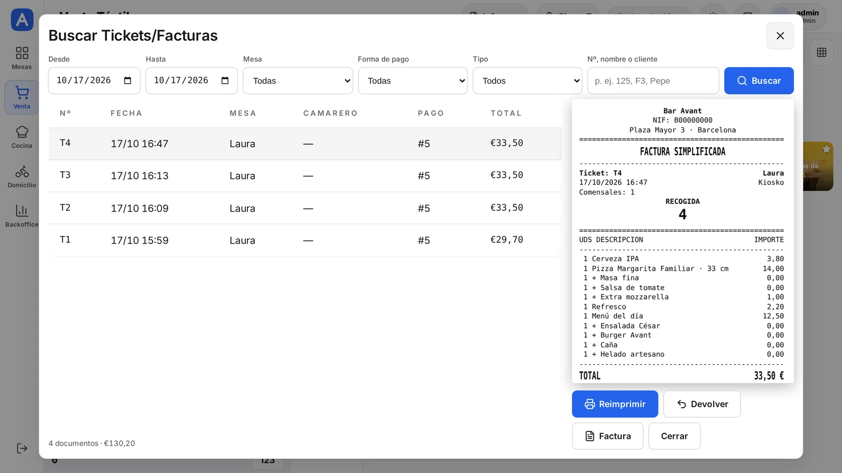This screenshot has height=473, width=842.
Task: Click the €29,70 total cell
Action: (507, 240)
